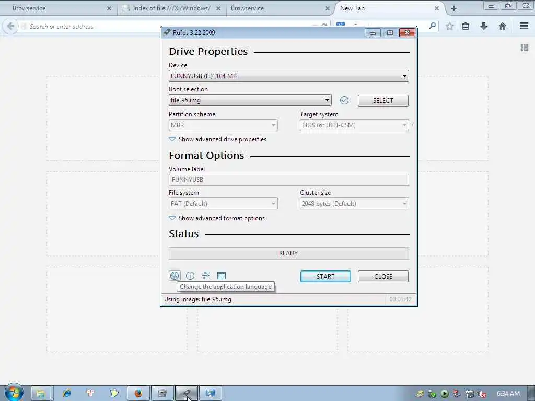Click the New Tab page grid icon
This screenshot has width=535, height=401.
pos(525,48)
